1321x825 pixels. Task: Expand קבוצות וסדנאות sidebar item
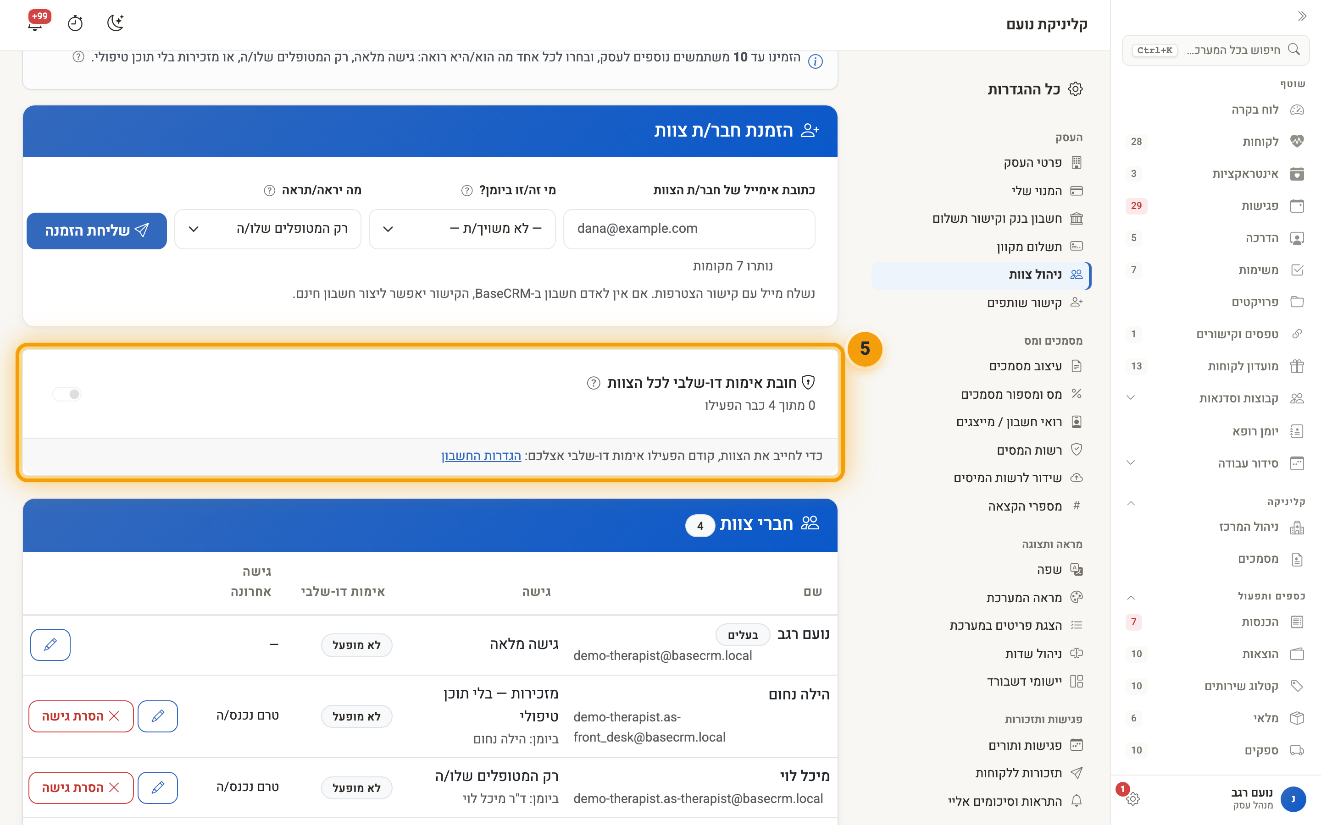(1215, 398)
